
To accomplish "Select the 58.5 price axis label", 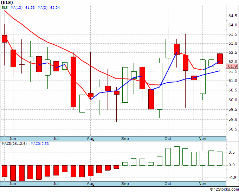I will [x=233, y=129].
